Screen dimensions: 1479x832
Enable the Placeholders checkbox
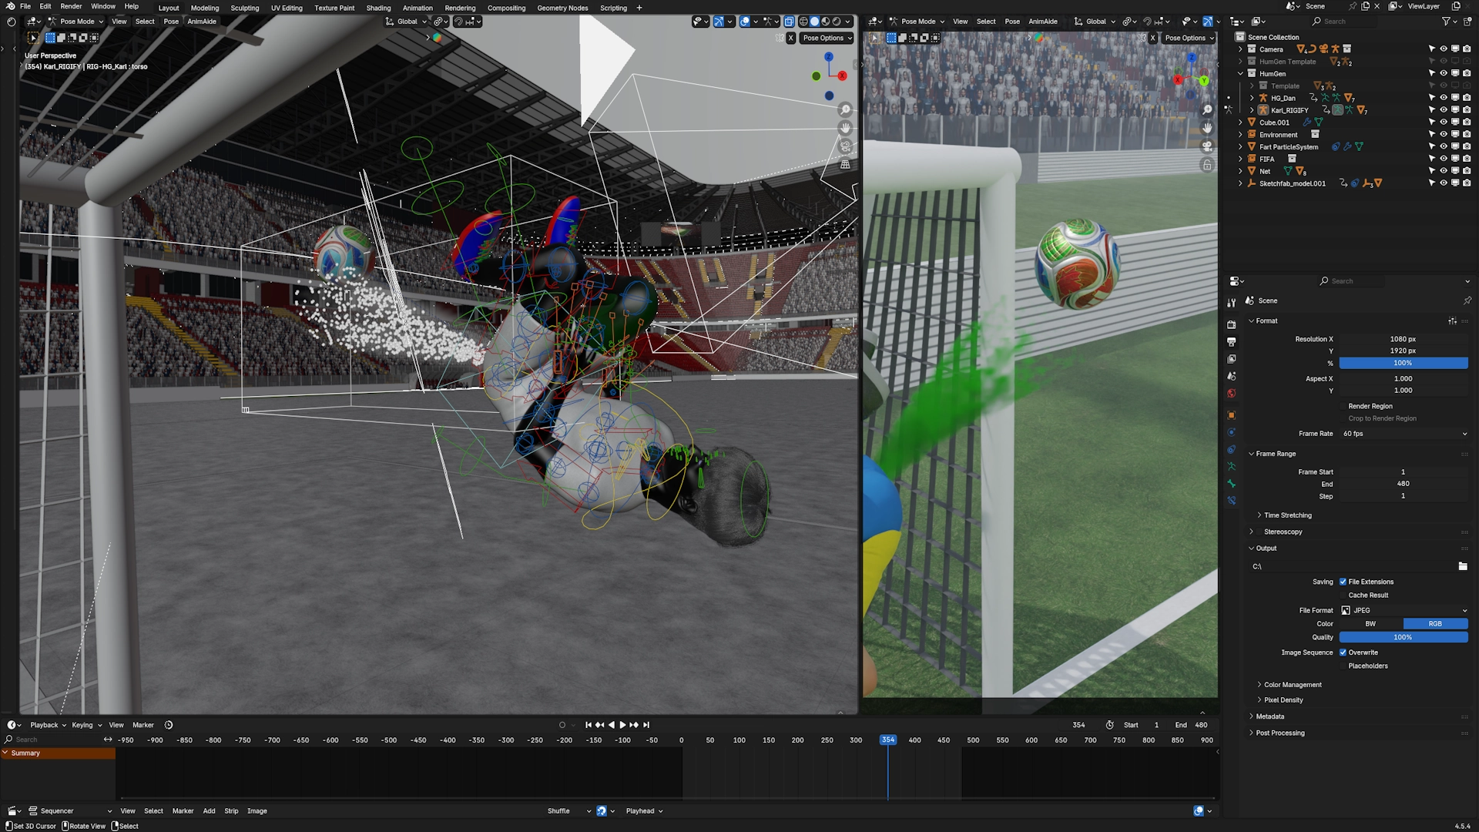coord(1343,666)
